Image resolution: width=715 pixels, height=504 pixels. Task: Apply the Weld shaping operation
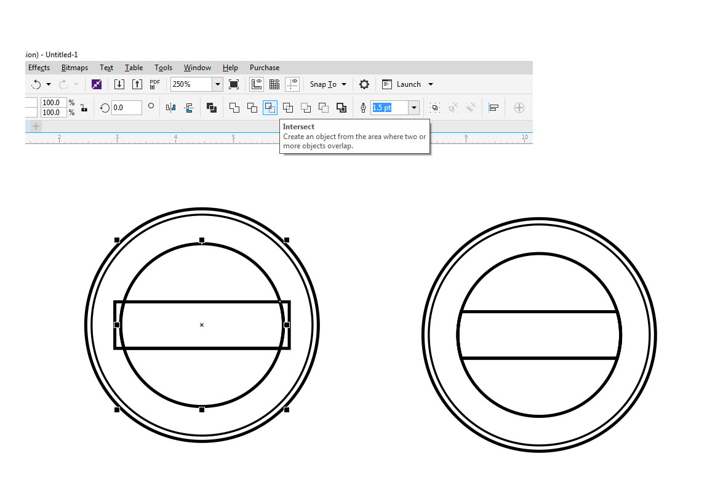(234, 107)
